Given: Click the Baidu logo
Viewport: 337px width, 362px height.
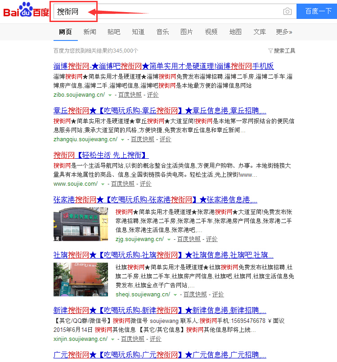Looking at the screenshot, I should click(x=26, y=11).
